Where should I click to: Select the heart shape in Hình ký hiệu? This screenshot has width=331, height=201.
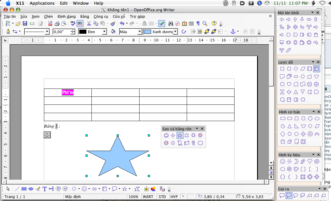coord(310,161)
